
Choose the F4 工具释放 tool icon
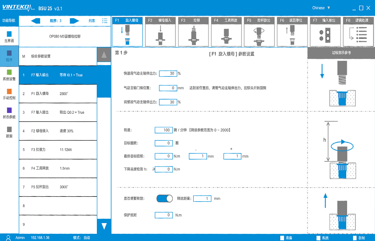[x=225, y=32]
